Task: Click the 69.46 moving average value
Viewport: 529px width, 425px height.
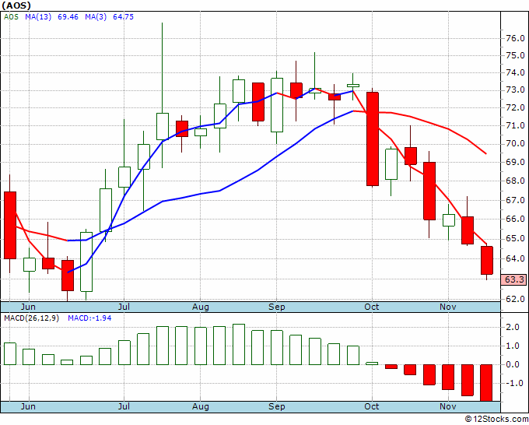Action: click(x=68, y=17)
